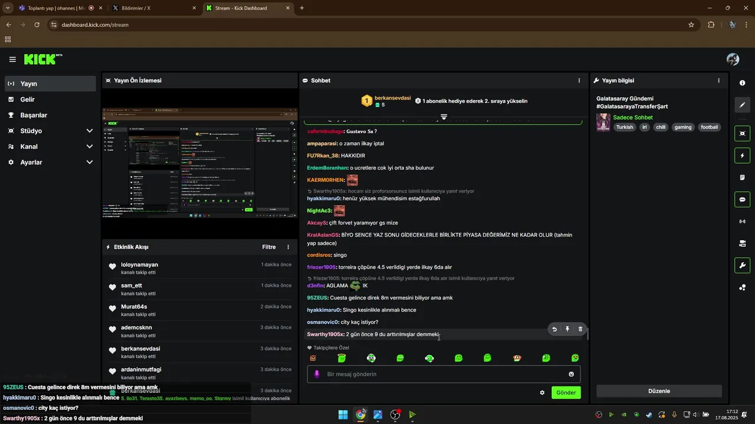
Task: Click in the Bir mesaj gönderin input field
Action: (444, 374)
